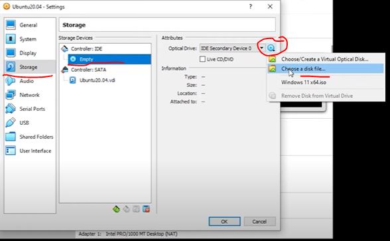
Task: Click the add attachment icon
Action: pyautogui.click(x=136, y=209)
